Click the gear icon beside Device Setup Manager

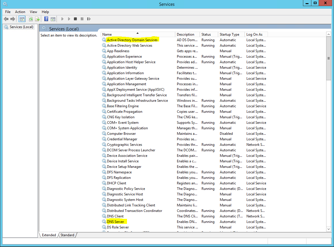click(x=104, y=166)
